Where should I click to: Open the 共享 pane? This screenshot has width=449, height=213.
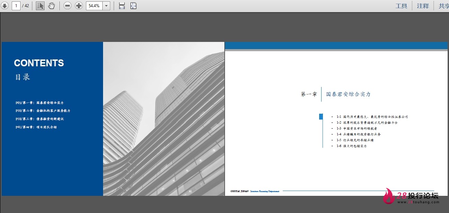coord(444,6)
